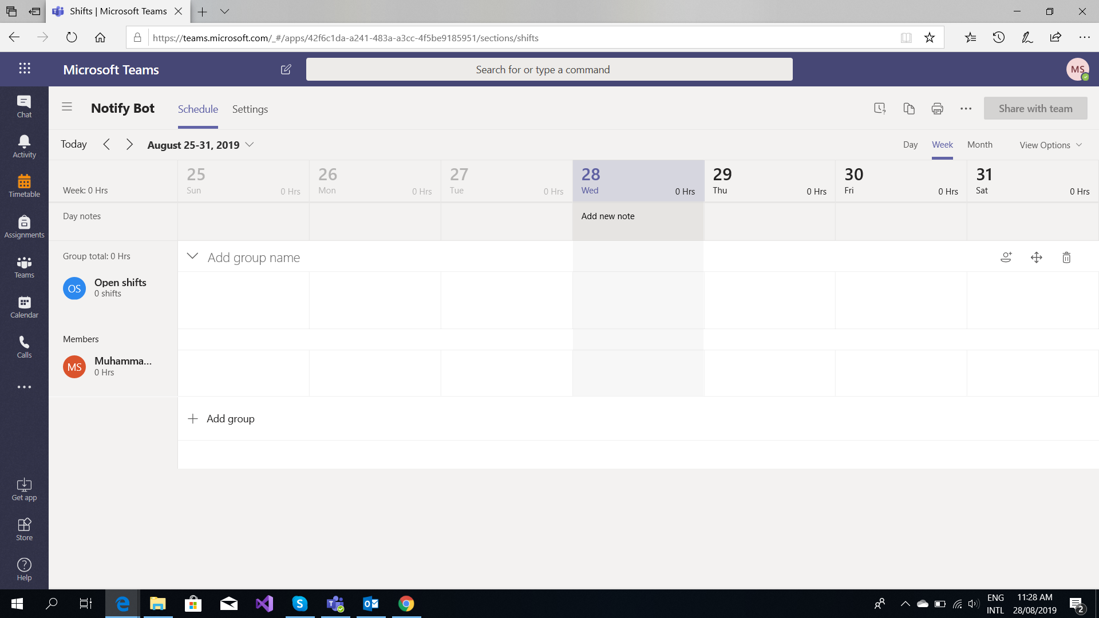1099x618 pixels.
Task: Show more apps ellipsis in sidebar
Action: coord(24,387)
